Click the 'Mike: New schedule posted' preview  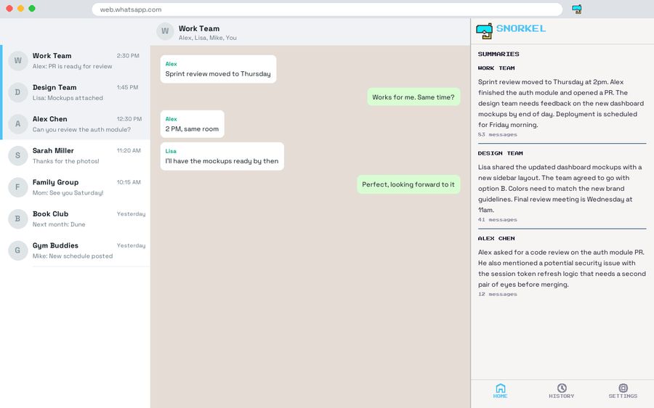pos(73,256)
